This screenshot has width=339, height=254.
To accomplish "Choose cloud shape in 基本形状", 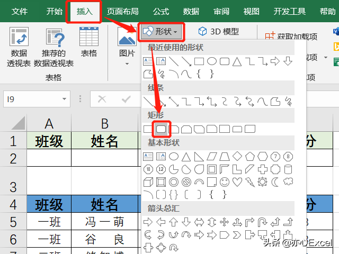I will pyautogui.click(x=288, y=182).
